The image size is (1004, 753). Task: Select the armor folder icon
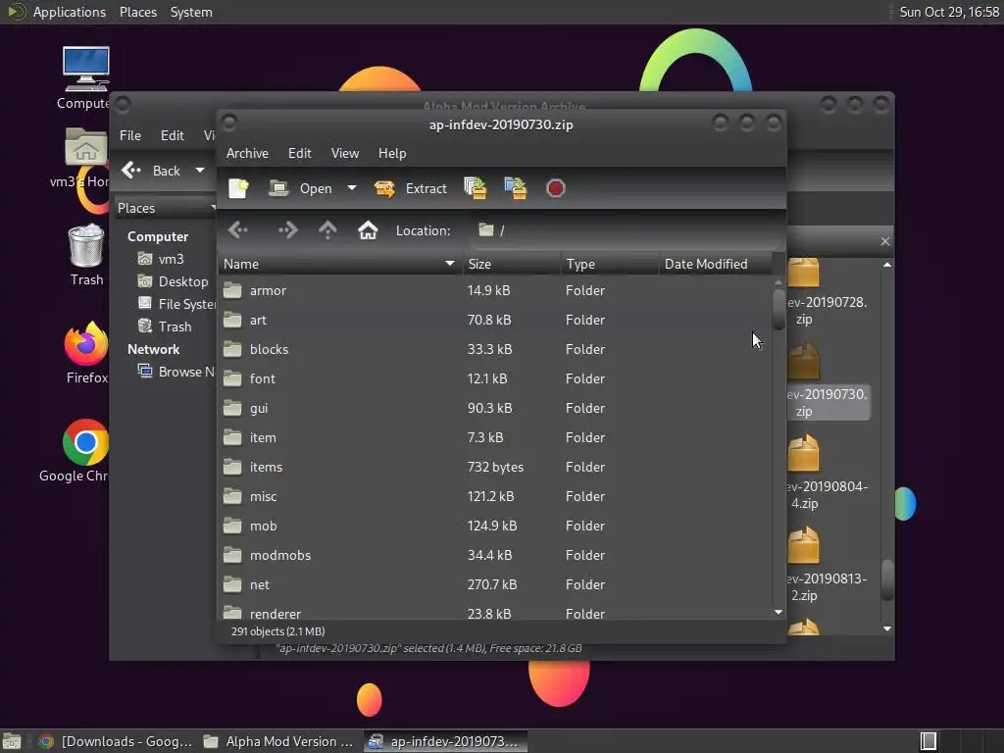tap(232, 290)
